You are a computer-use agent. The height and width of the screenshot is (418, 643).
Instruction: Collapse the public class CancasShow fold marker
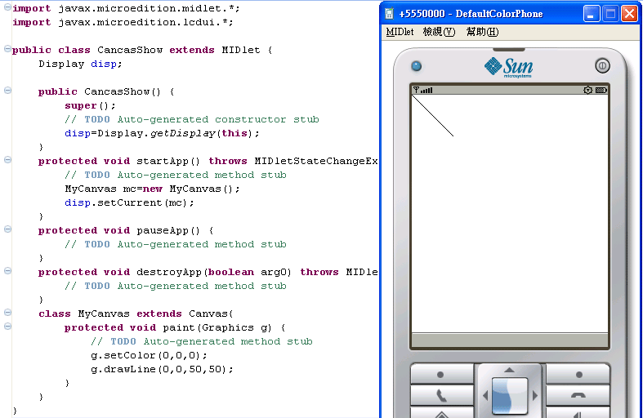click(7, 49)
